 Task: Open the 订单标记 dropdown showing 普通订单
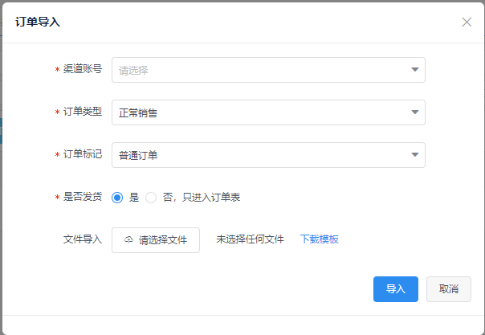(x=268, y=155)
